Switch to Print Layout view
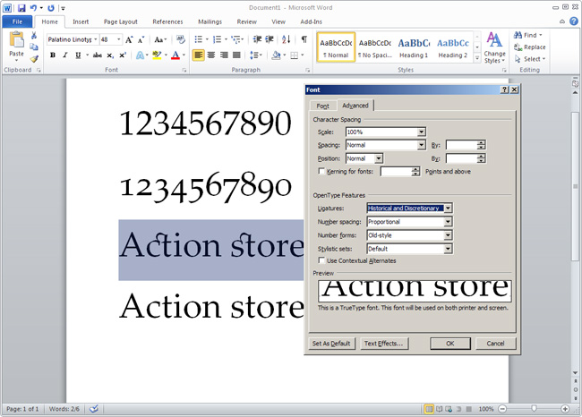Screen dimensions: 582x417 click(x=429, y=409)
